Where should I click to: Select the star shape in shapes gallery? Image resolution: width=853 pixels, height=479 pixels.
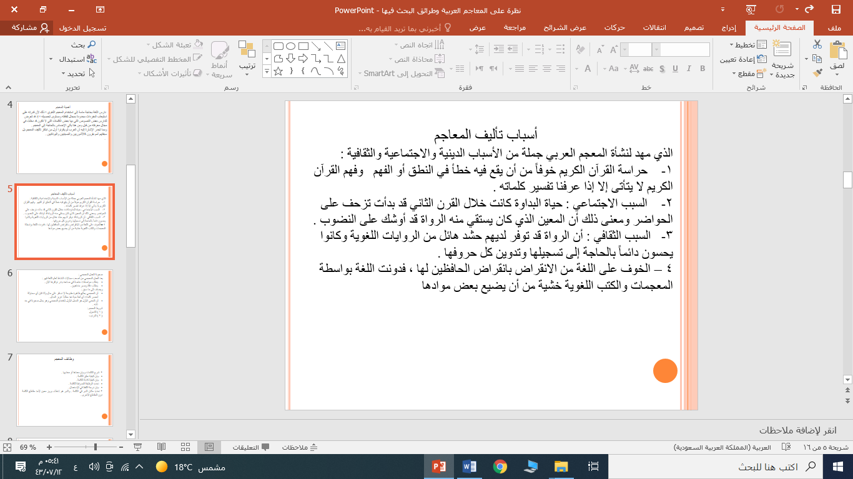coord(279,72)
